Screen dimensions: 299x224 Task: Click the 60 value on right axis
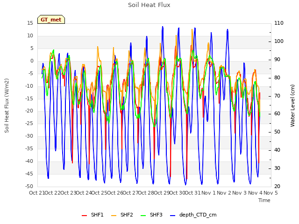[x=278, y=114]
